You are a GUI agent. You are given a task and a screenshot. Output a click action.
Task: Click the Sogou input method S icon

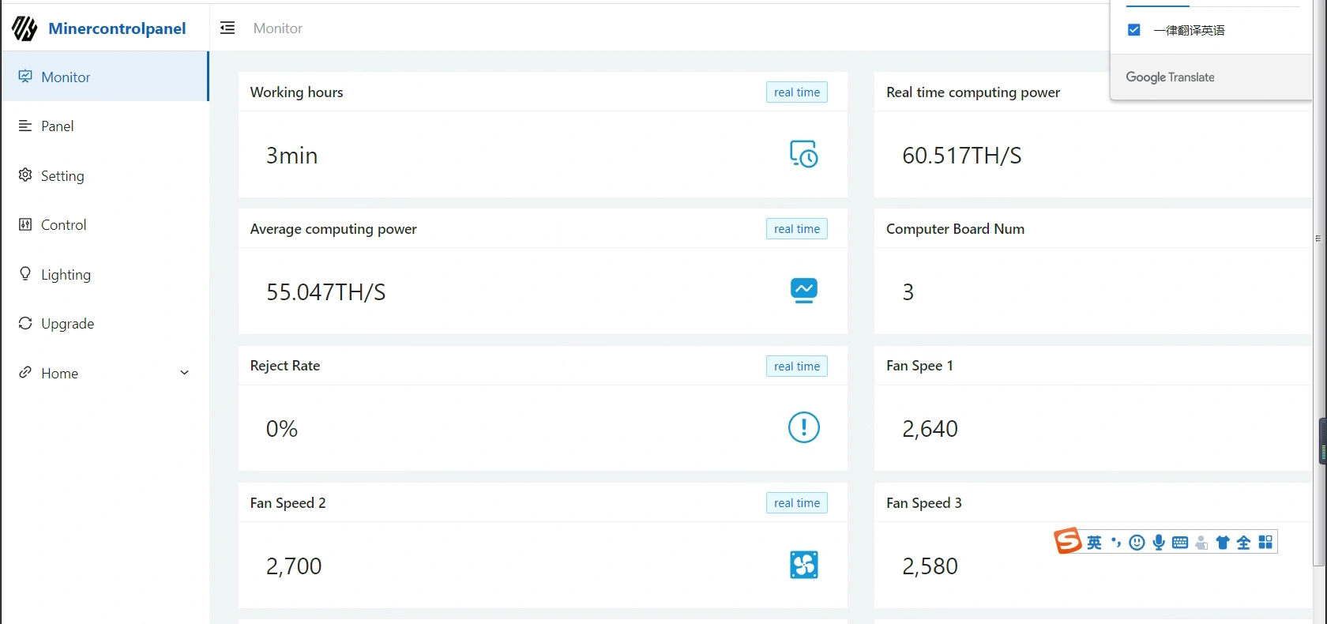point(1067,541)
